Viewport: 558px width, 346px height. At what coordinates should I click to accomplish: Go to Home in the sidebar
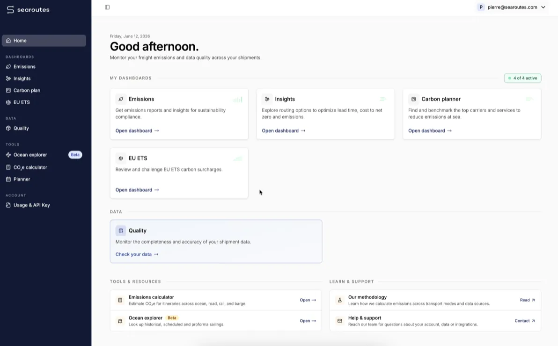click(44, 41)
